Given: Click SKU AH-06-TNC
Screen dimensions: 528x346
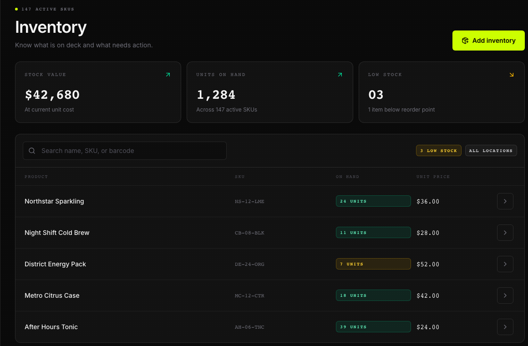Looking at the screenshot, I should point(249,327).
